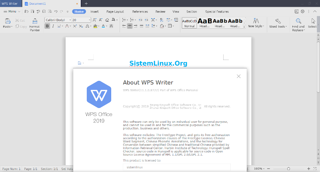320x172 pixels.
Task: Switch to the Page Layout tab
Action: point(115,12)
